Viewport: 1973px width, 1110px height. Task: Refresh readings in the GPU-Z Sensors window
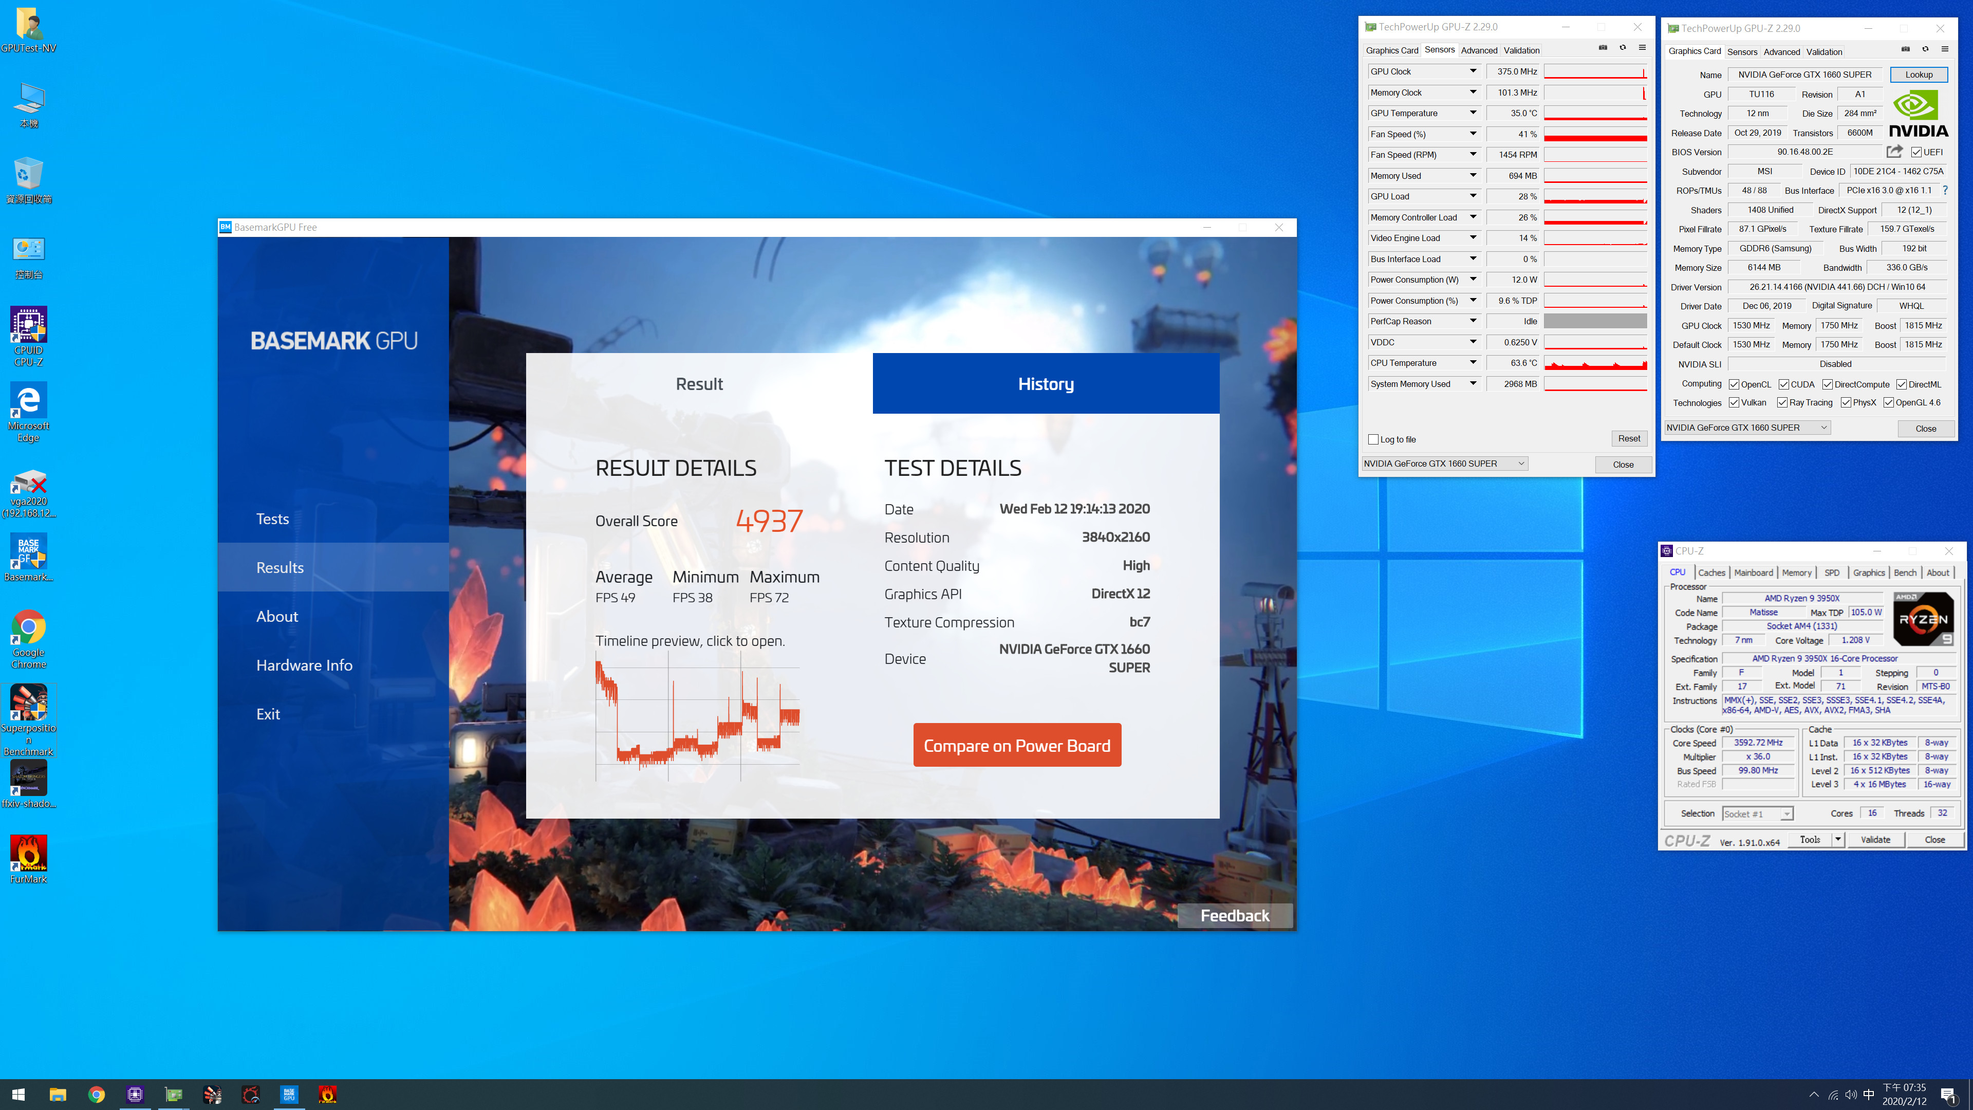coord(1622,47)
